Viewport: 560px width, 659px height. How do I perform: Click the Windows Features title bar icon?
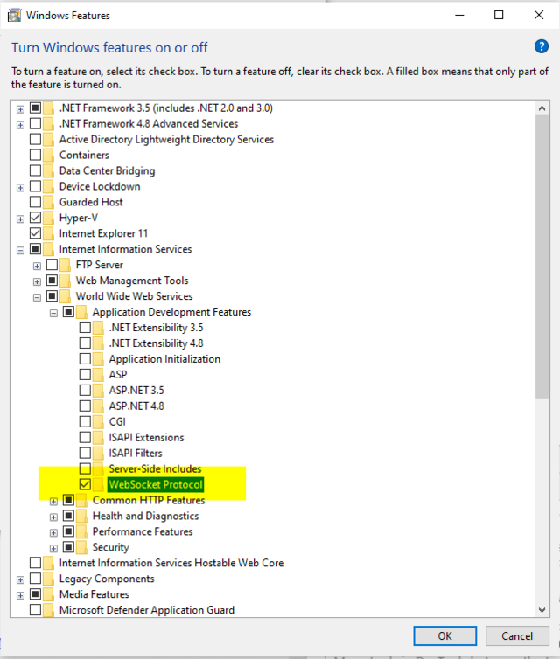pyautogui.click(x=14, y=16)
